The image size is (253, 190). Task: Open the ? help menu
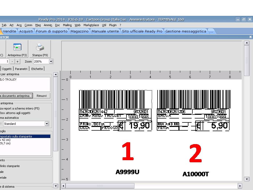coord(120,25)
